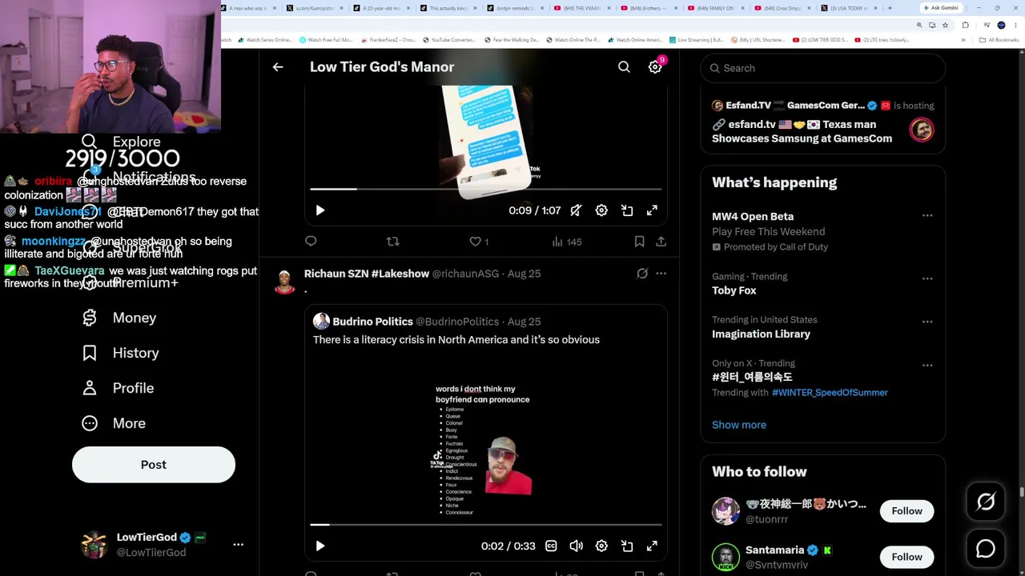Click Show more under What's happening

[739, 425]
